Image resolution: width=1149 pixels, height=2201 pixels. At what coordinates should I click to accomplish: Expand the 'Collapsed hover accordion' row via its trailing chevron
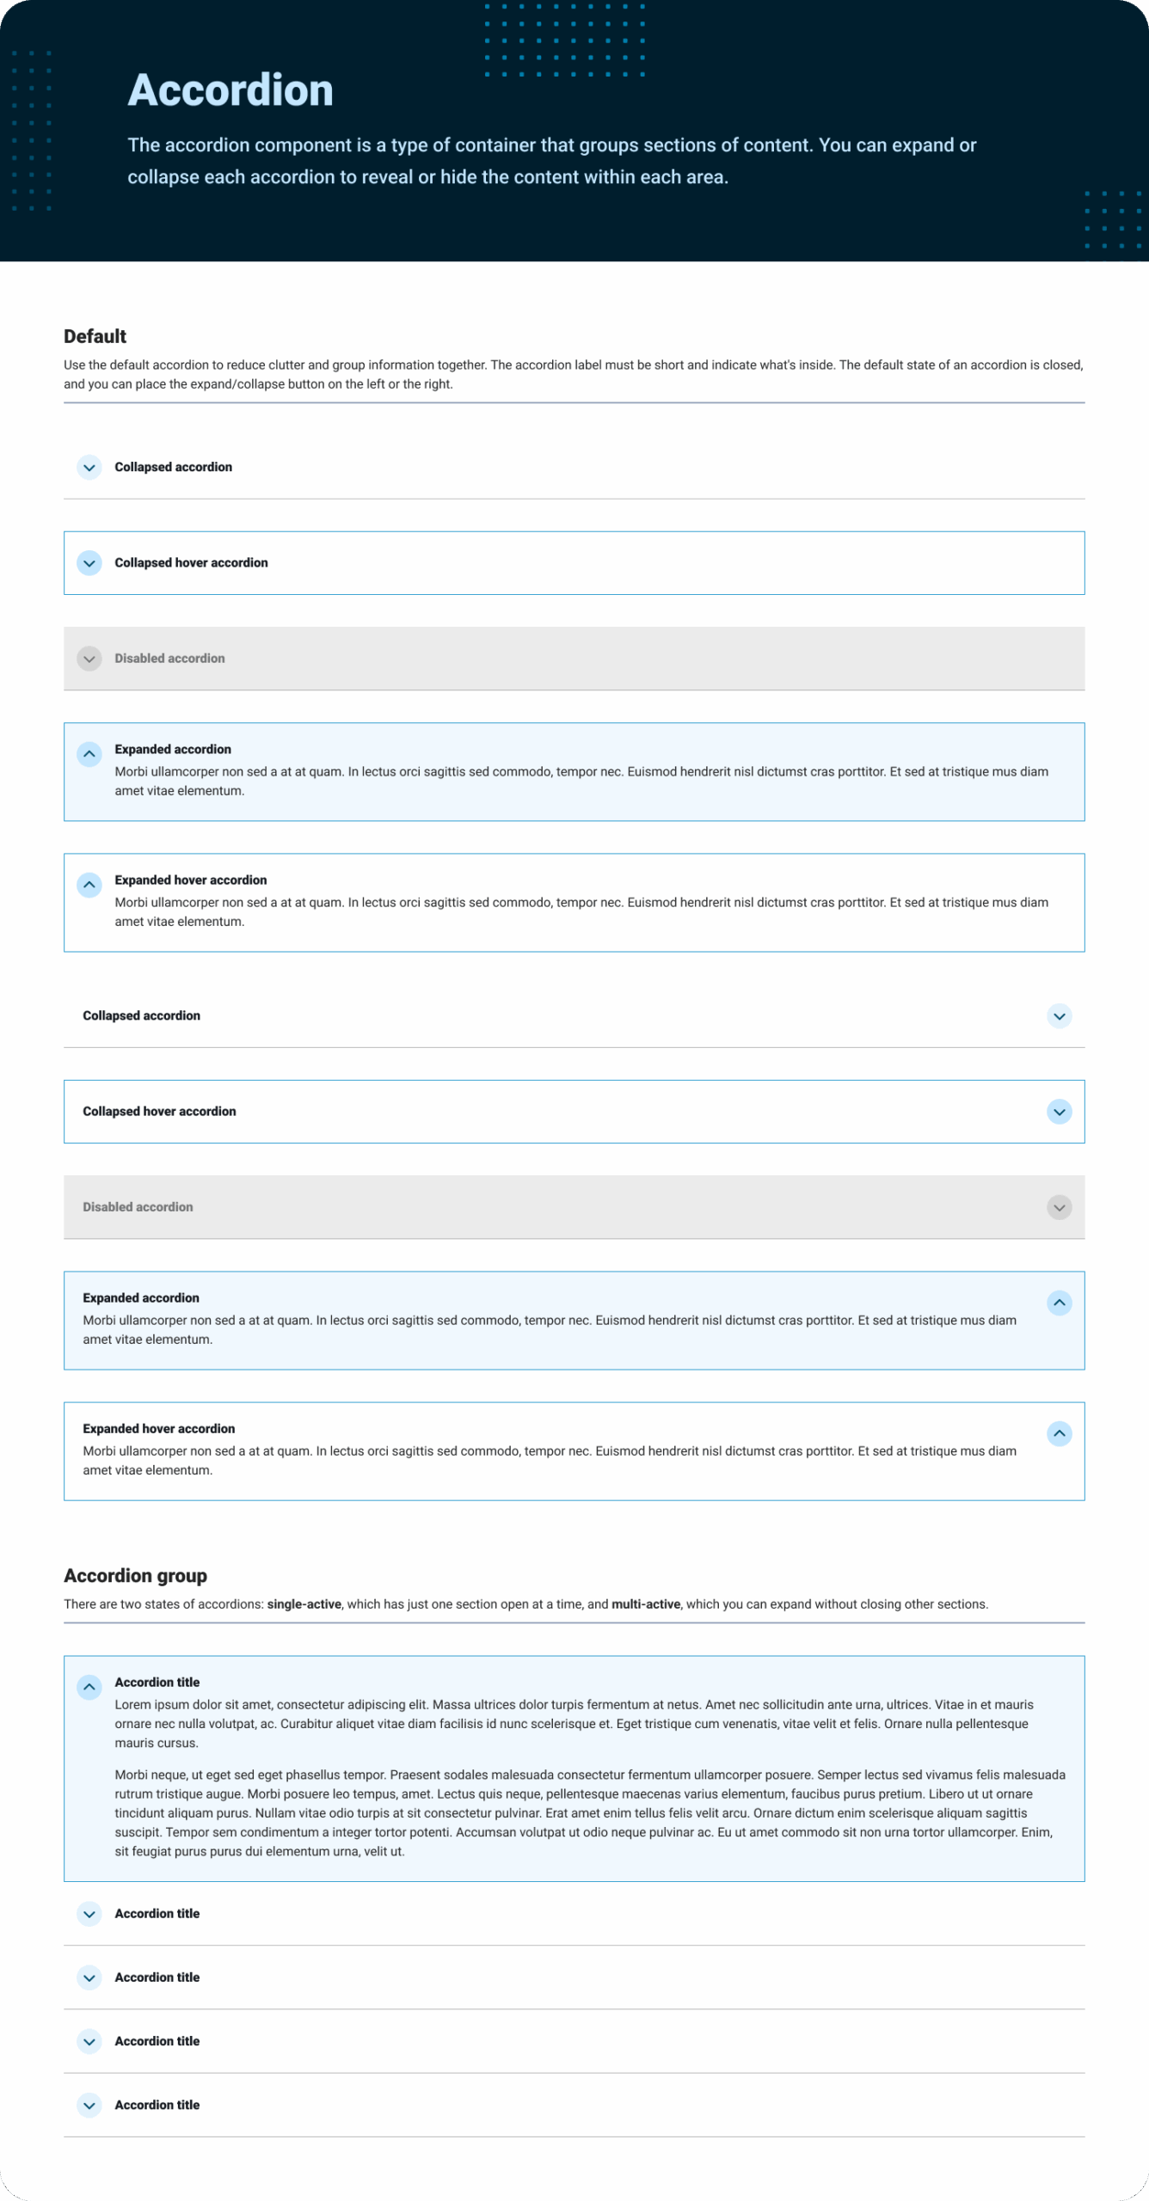(x=1060, y=1111)
